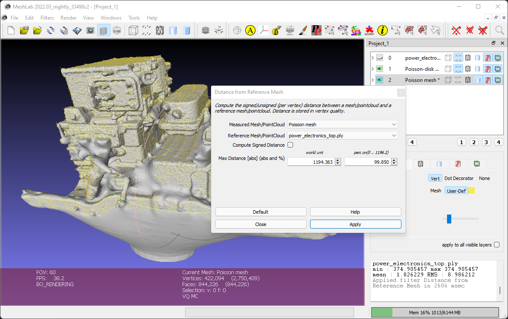Click the Close button in dialog
Viewport: 508px width, 319px height.
[x=261, y=224]
